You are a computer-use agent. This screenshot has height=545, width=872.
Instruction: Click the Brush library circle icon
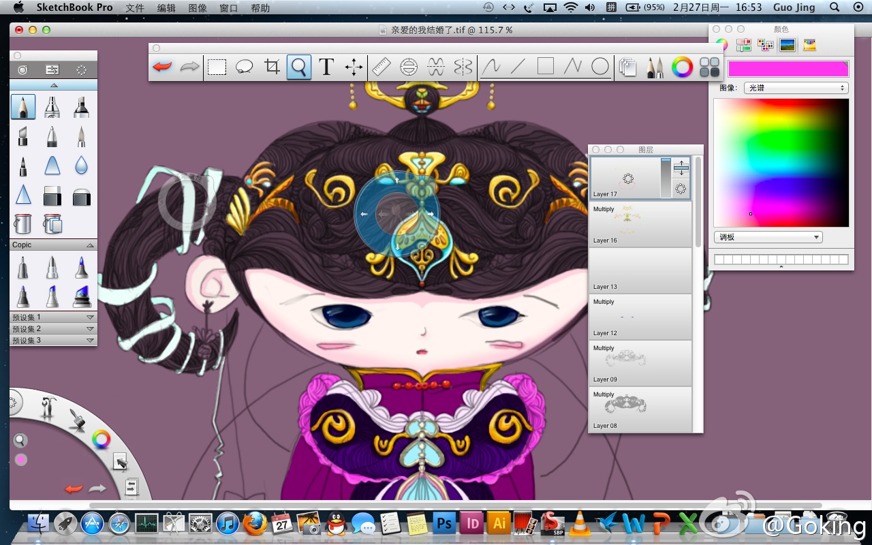point(22,69)
